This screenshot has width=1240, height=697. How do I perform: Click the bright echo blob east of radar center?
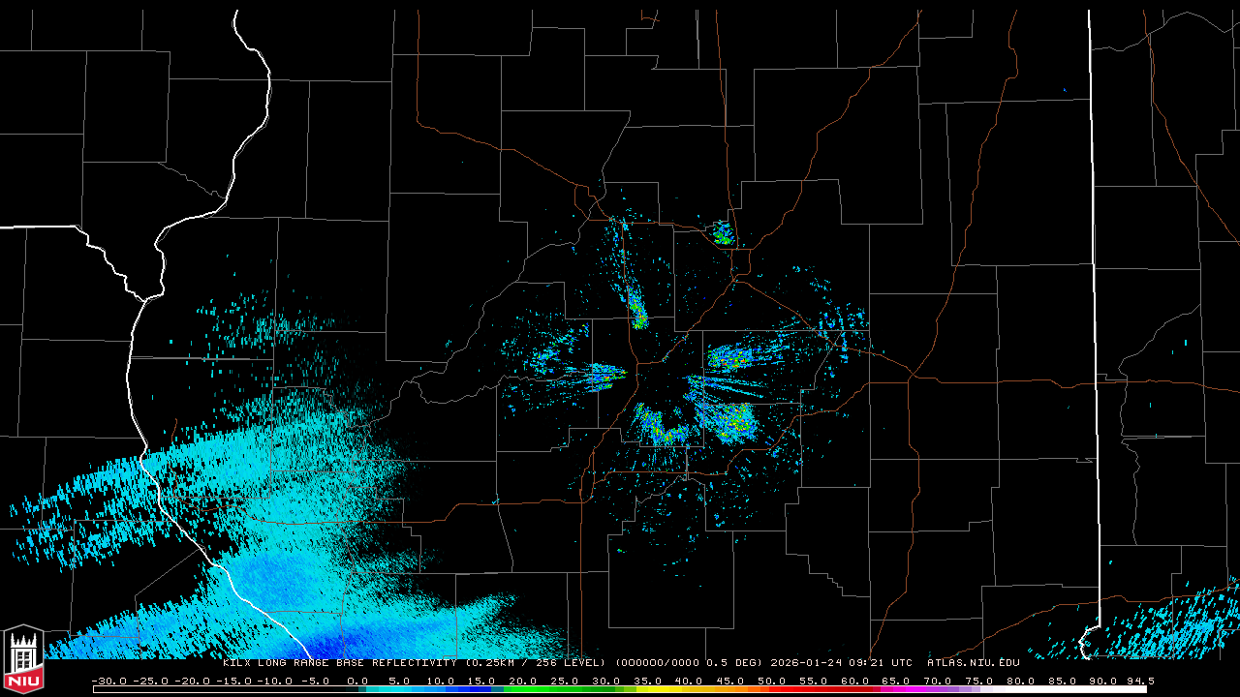point(731,359)
